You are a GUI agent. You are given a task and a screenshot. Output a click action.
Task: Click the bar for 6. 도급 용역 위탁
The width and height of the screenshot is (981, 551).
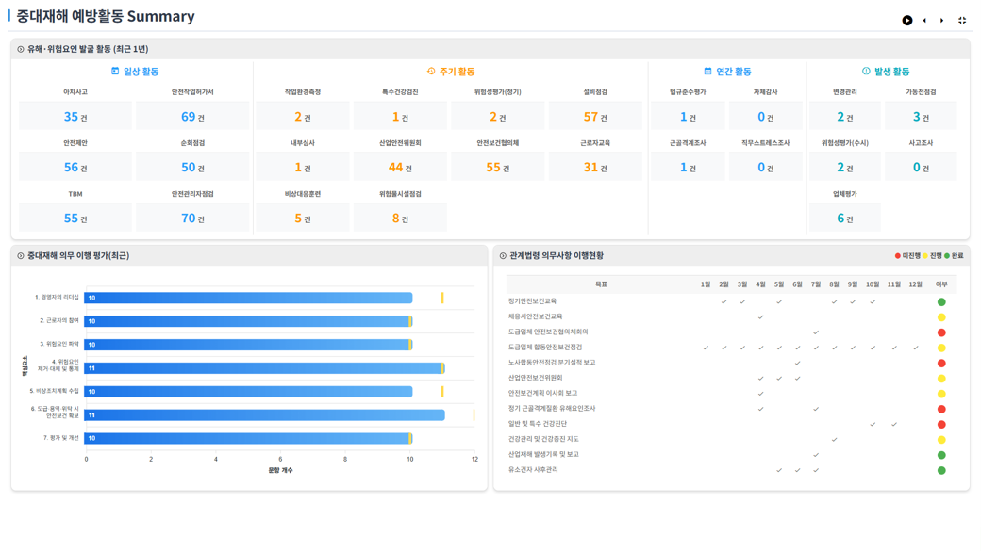coord(264,415)
